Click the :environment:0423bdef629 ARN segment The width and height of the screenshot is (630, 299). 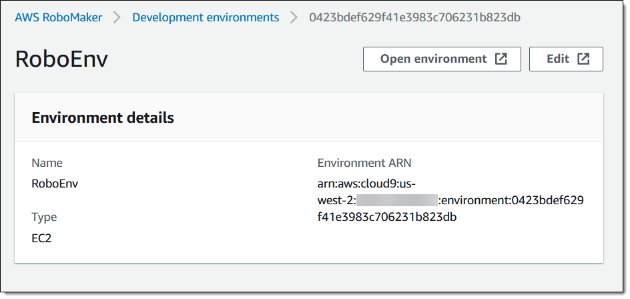click(511, 200)
